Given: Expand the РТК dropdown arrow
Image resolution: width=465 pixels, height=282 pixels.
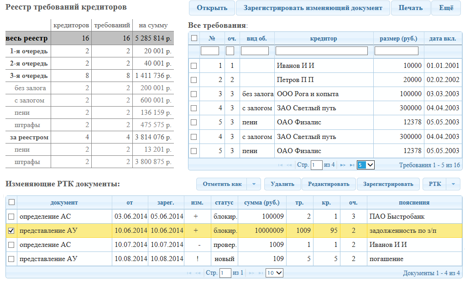Looking at the screenshot, I should coord(453,184).
